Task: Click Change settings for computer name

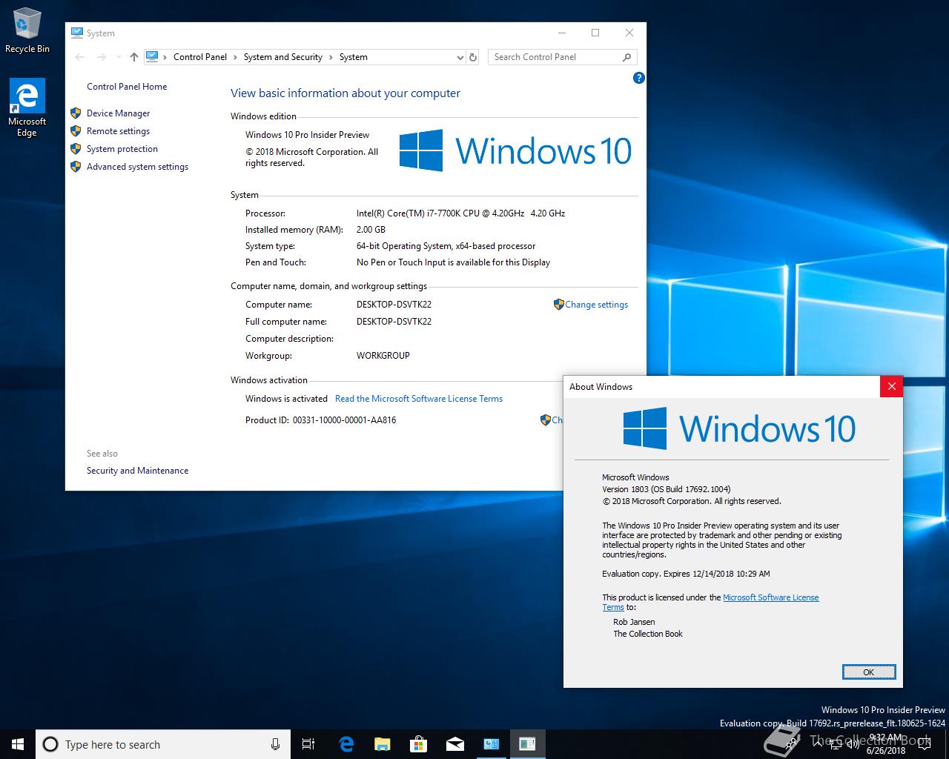Action: pos(596,305)
